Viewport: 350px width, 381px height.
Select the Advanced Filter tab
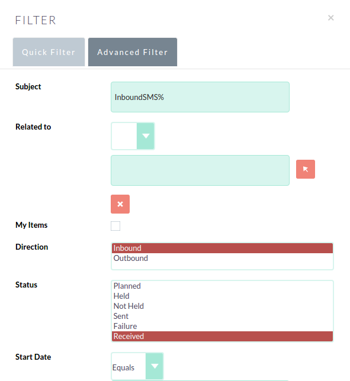pos(133,52)
